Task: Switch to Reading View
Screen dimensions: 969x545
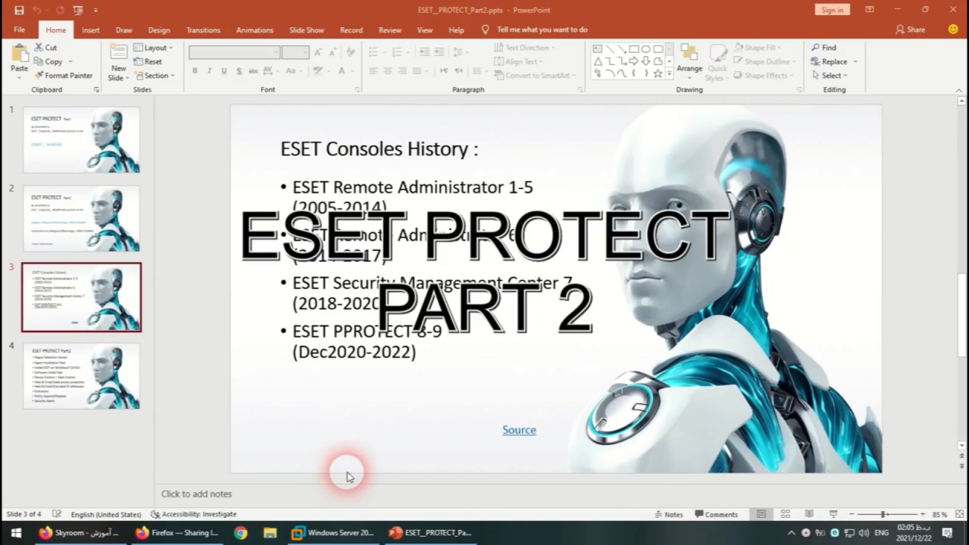Action: pyautogui.click(x=809, y=514)
